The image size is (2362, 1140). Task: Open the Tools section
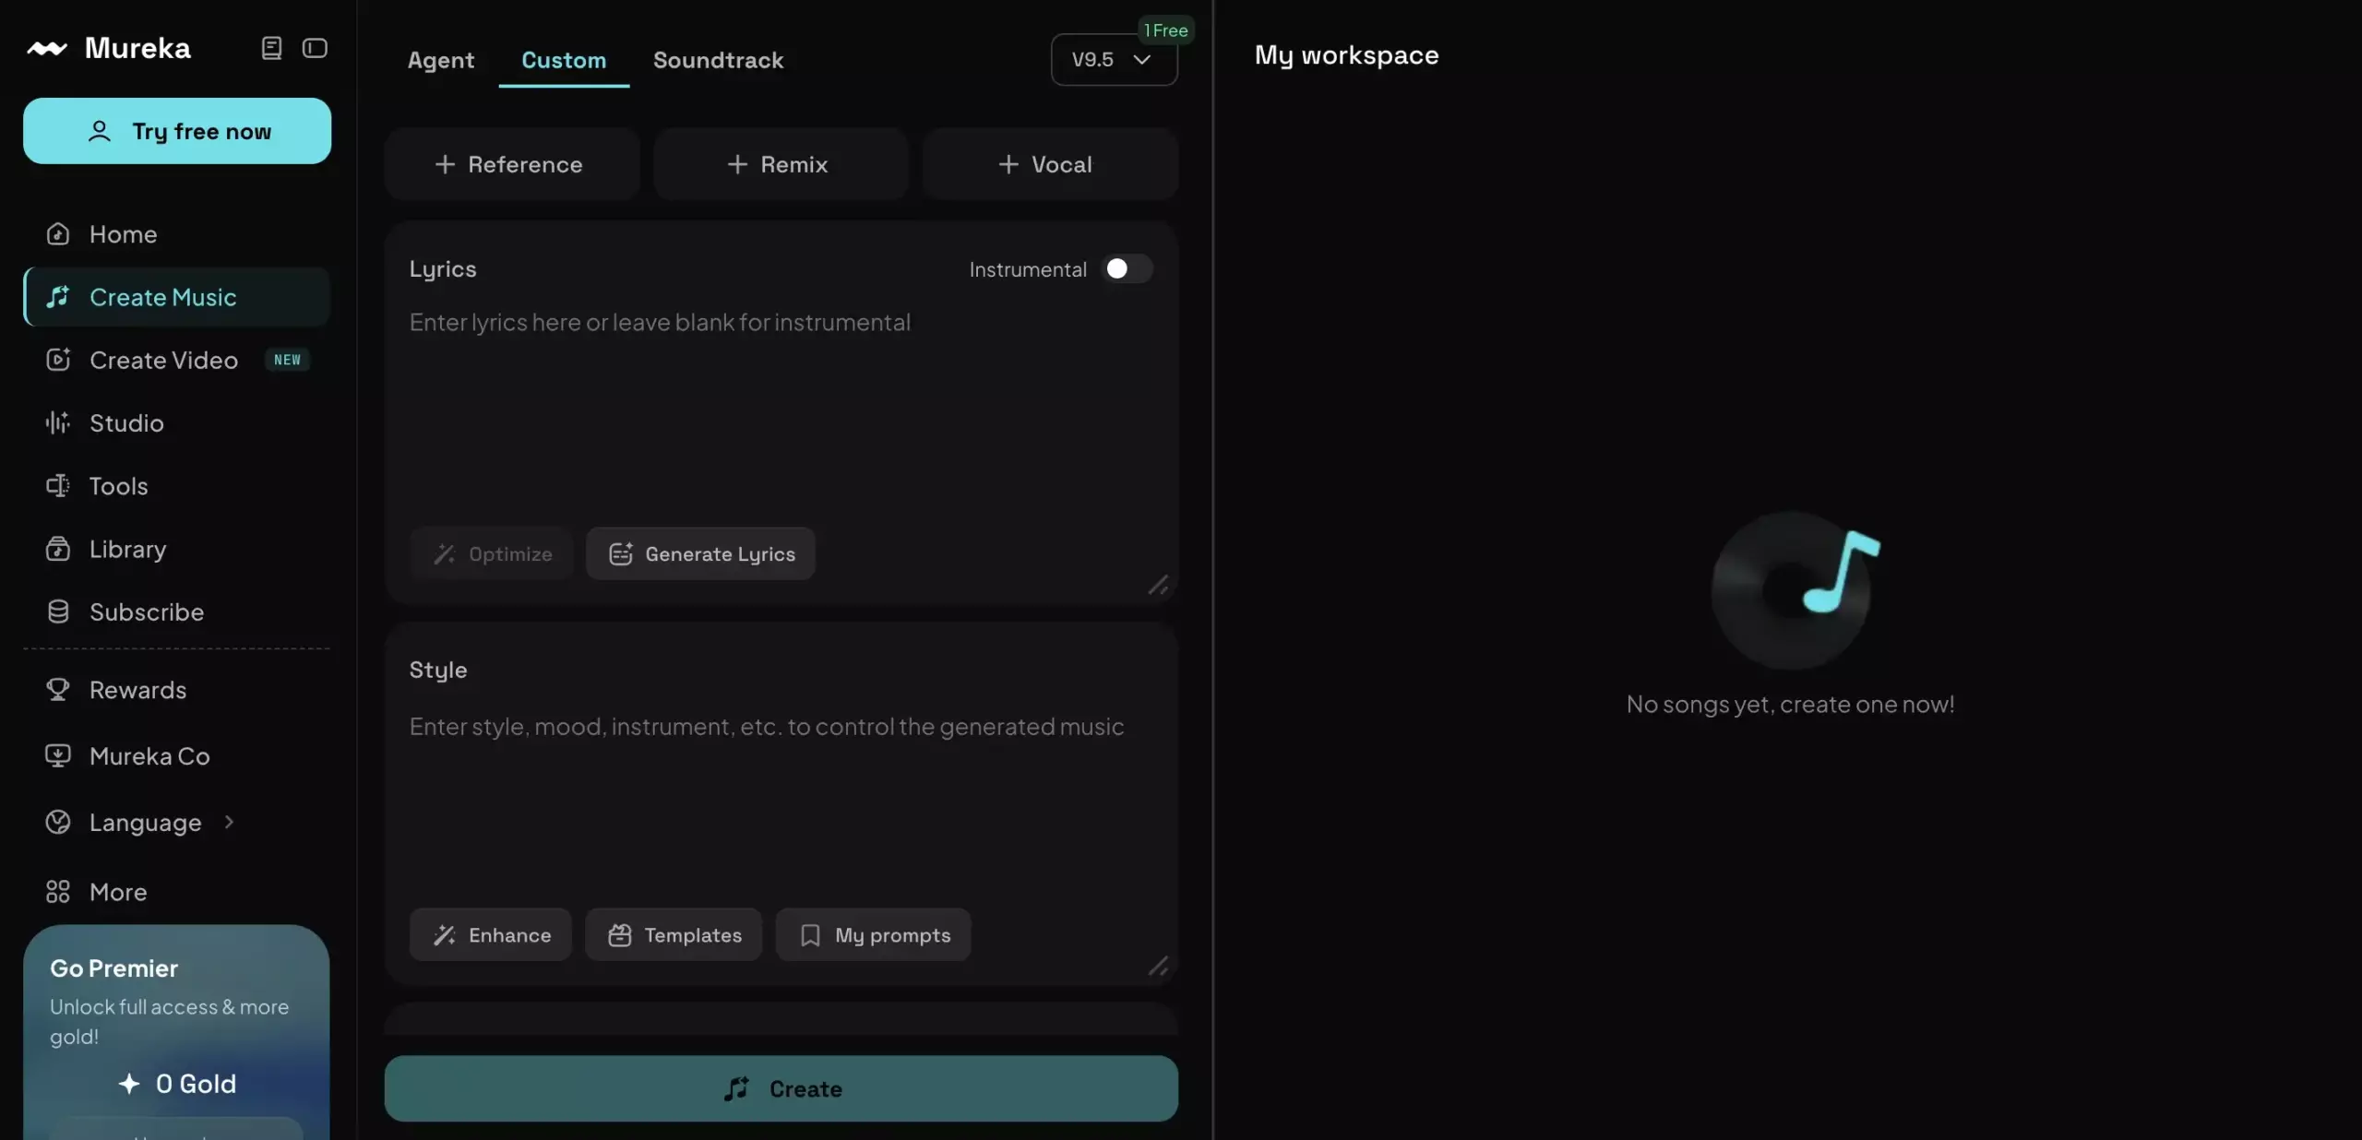176,486
